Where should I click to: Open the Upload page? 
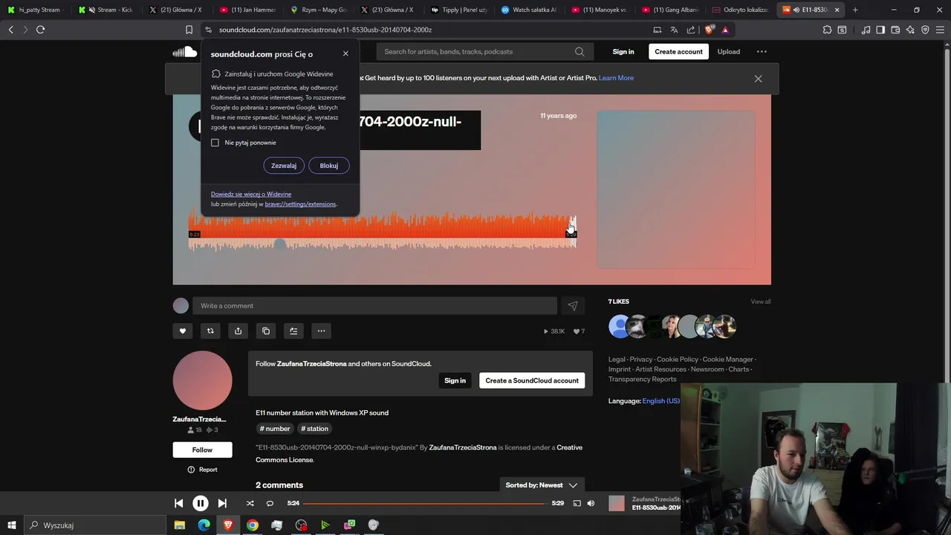click(728, 51)
